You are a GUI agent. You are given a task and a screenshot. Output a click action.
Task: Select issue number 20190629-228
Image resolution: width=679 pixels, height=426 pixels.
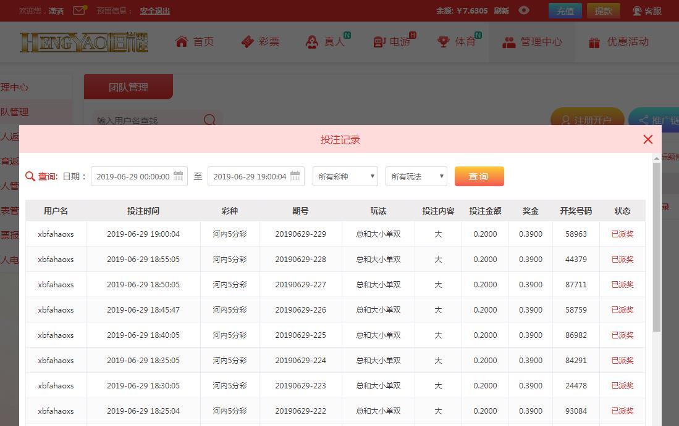[x=300, y=259]
